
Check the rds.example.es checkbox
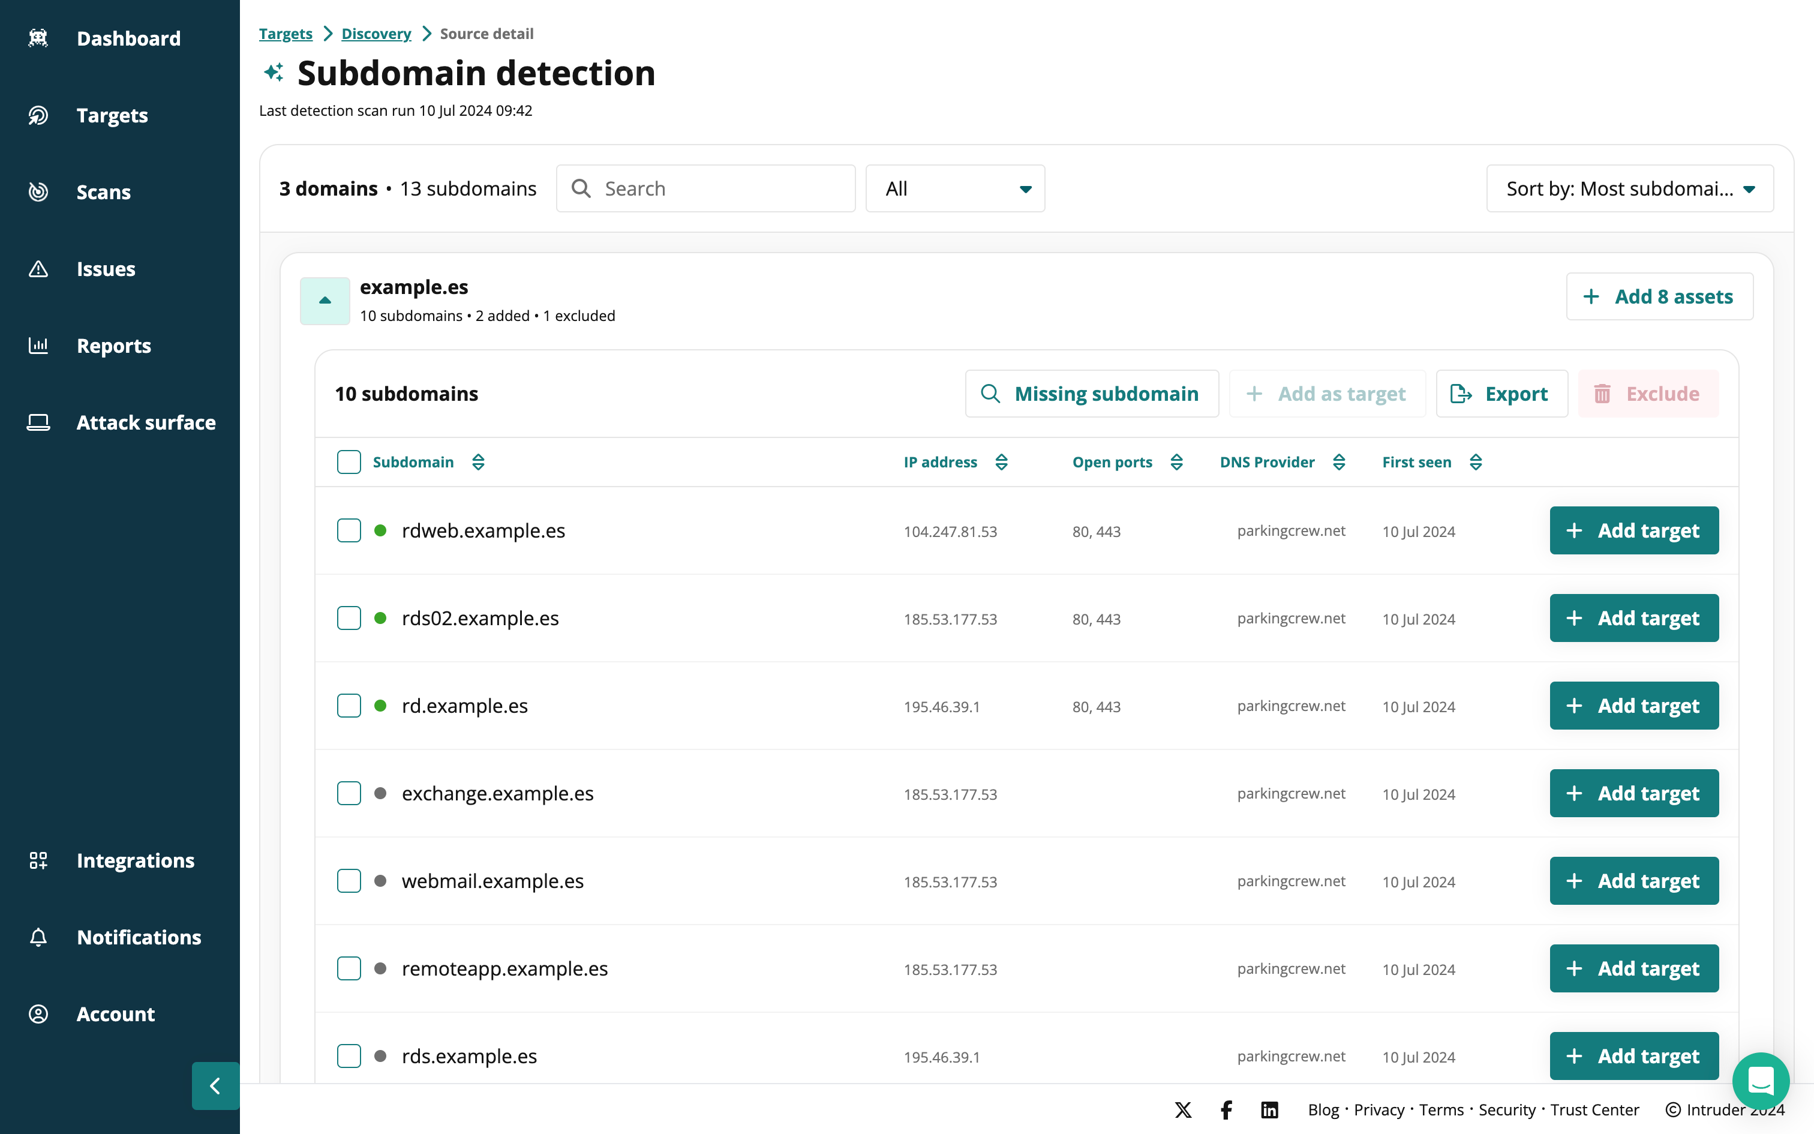(x=349, y=1056)
